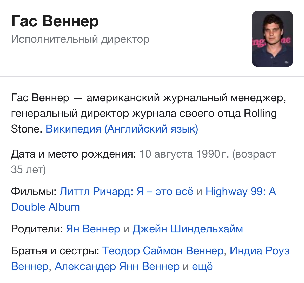Open film link Литтл Ричард: Я – это всё
The height and width of the screenshot is (283, 304).
[126, 192]
